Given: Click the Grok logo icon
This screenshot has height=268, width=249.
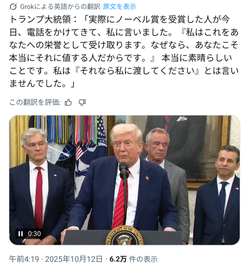Looking at the screenshot, I should tap(13, 7).
